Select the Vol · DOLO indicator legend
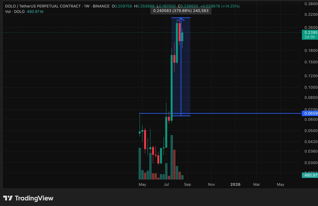 [x=15, y=11]
